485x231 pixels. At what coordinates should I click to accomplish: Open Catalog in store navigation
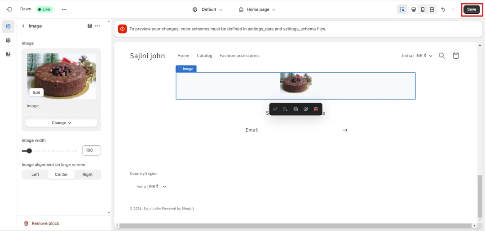pos(204,56)
